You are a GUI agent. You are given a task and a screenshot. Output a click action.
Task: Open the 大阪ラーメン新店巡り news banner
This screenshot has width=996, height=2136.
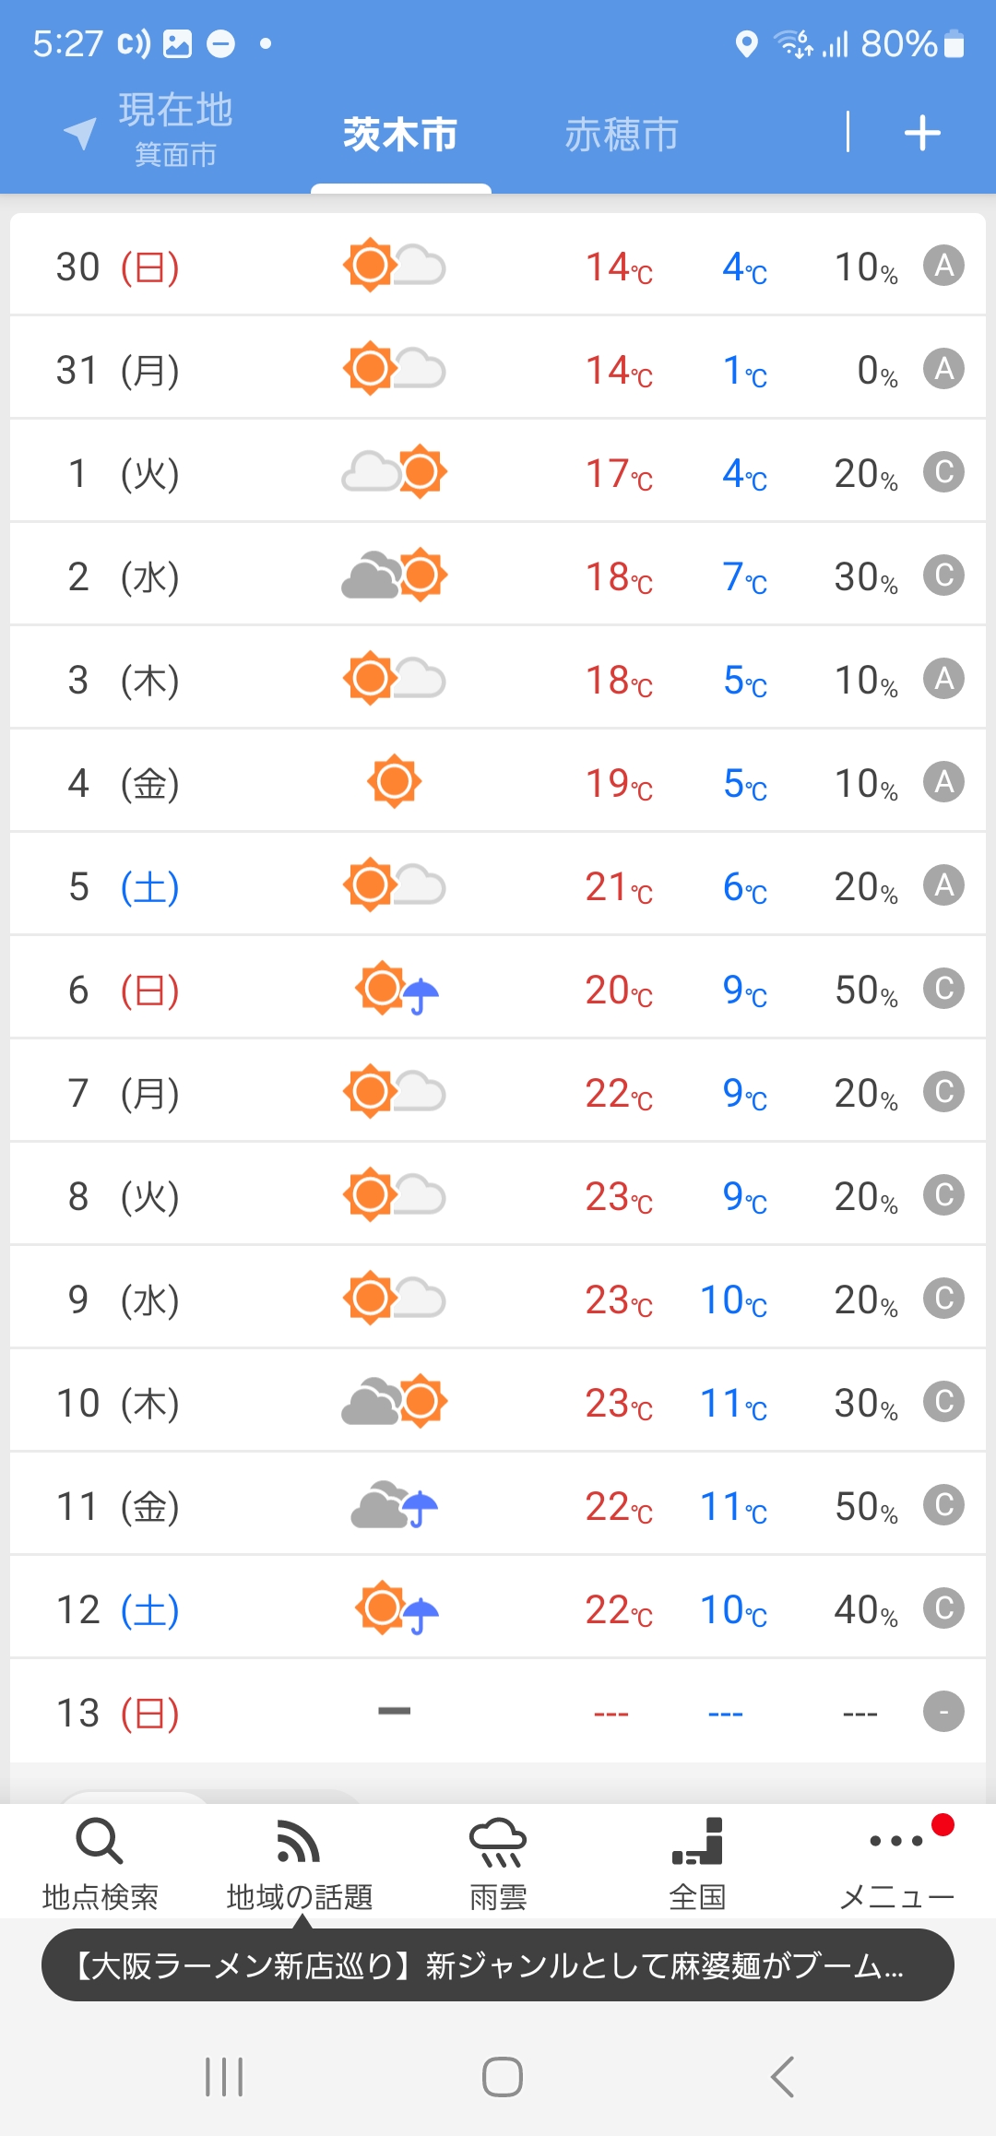click(498, 1965)
